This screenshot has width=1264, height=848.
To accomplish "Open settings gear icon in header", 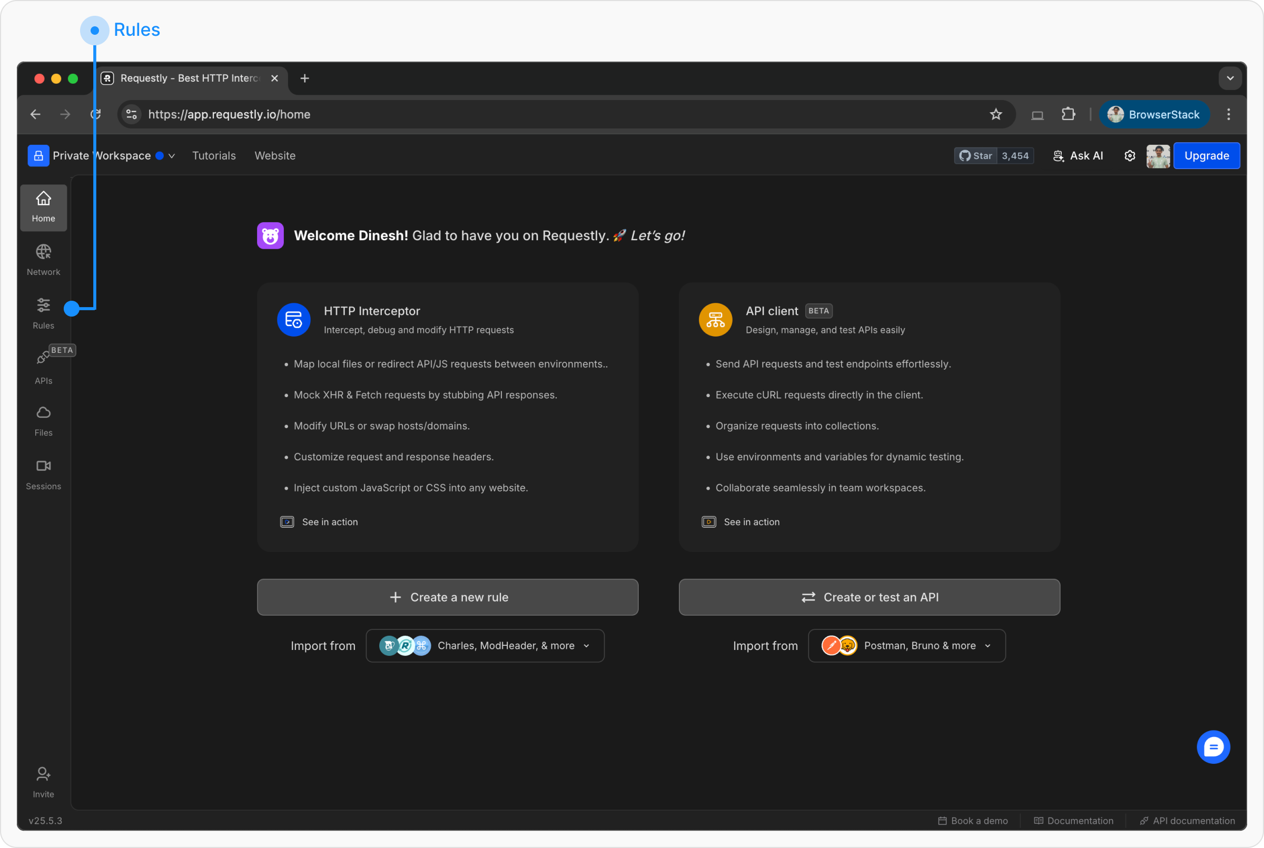I will (1129, 156).
